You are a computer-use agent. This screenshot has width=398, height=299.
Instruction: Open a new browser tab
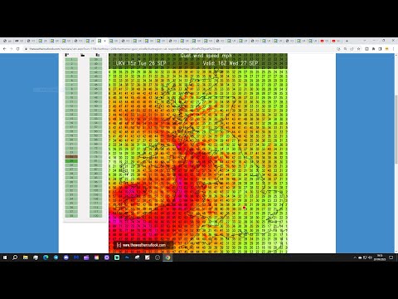347,41
